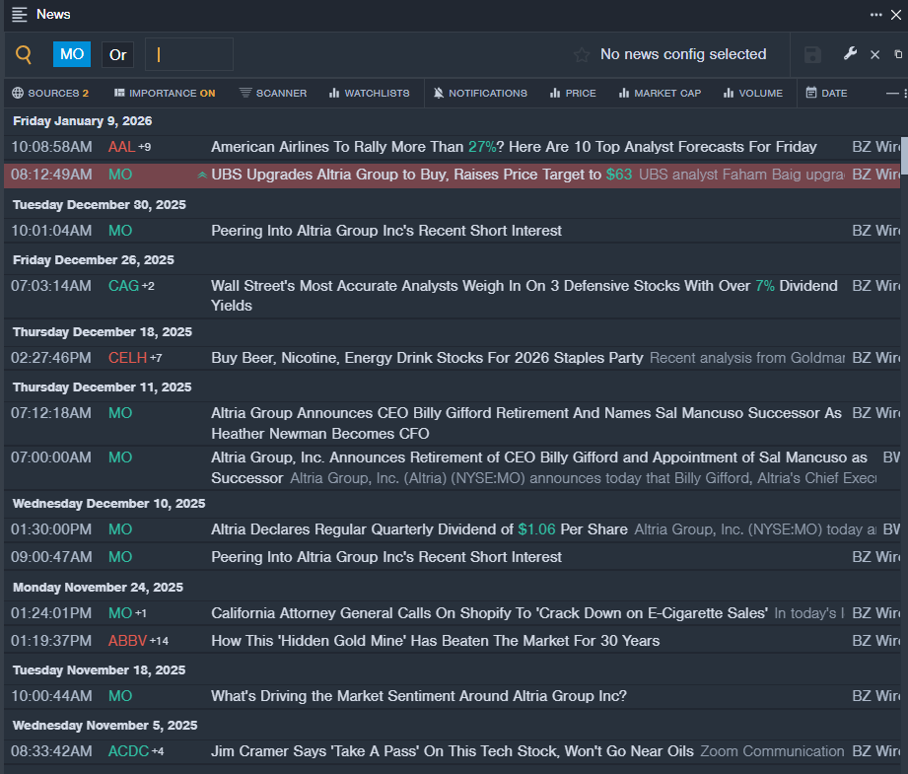
Task: Open the Watchlists filter dropdown
Action: [x=369, y=94]
